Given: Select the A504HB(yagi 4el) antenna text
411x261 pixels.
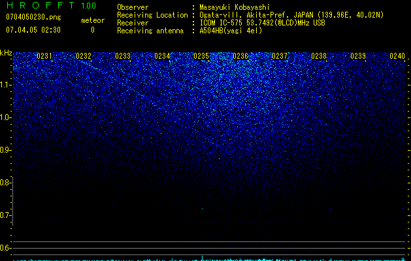Looking at the screenshot, I should [231, 31].
